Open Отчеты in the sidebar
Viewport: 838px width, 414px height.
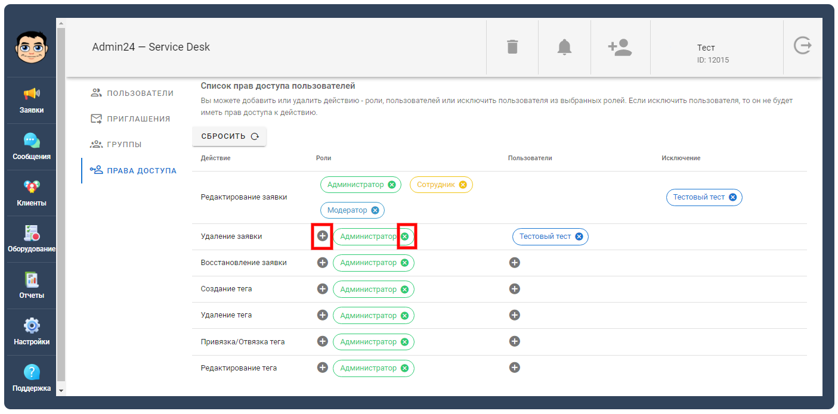tap(31, 285)
